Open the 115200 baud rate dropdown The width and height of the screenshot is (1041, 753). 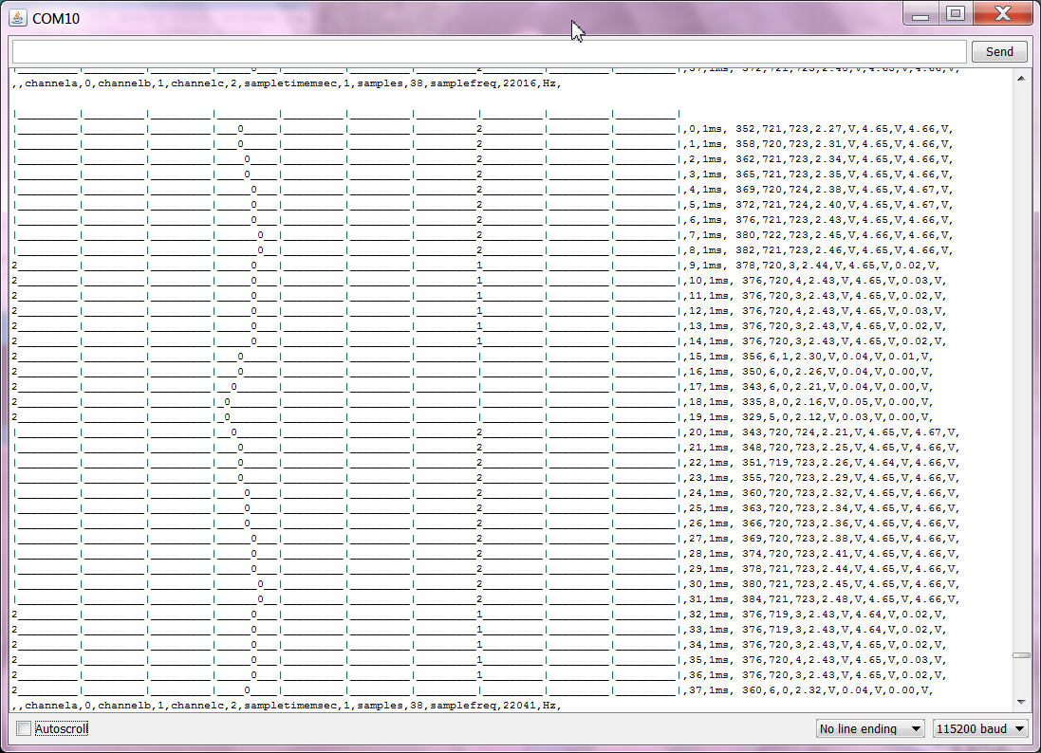coord(979,728)
